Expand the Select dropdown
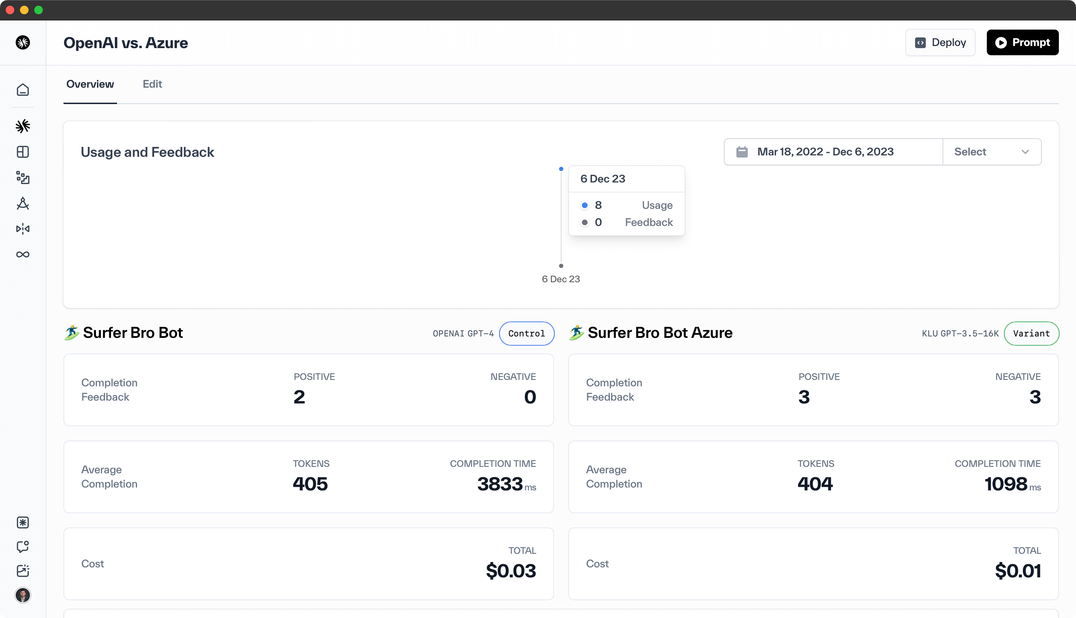 [991, 152]
